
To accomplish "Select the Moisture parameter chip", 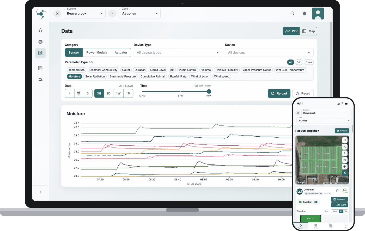I will [x=75, y=76].
